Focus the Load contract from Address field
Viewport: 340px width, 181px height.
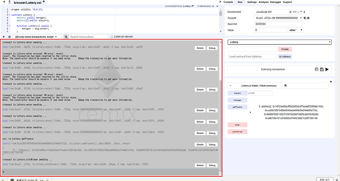point(252,57)
